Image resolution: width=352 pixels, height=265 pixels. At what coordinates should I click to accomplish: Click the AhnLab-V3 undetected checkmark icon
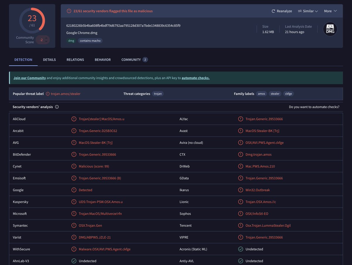click(x=74, y=261)
